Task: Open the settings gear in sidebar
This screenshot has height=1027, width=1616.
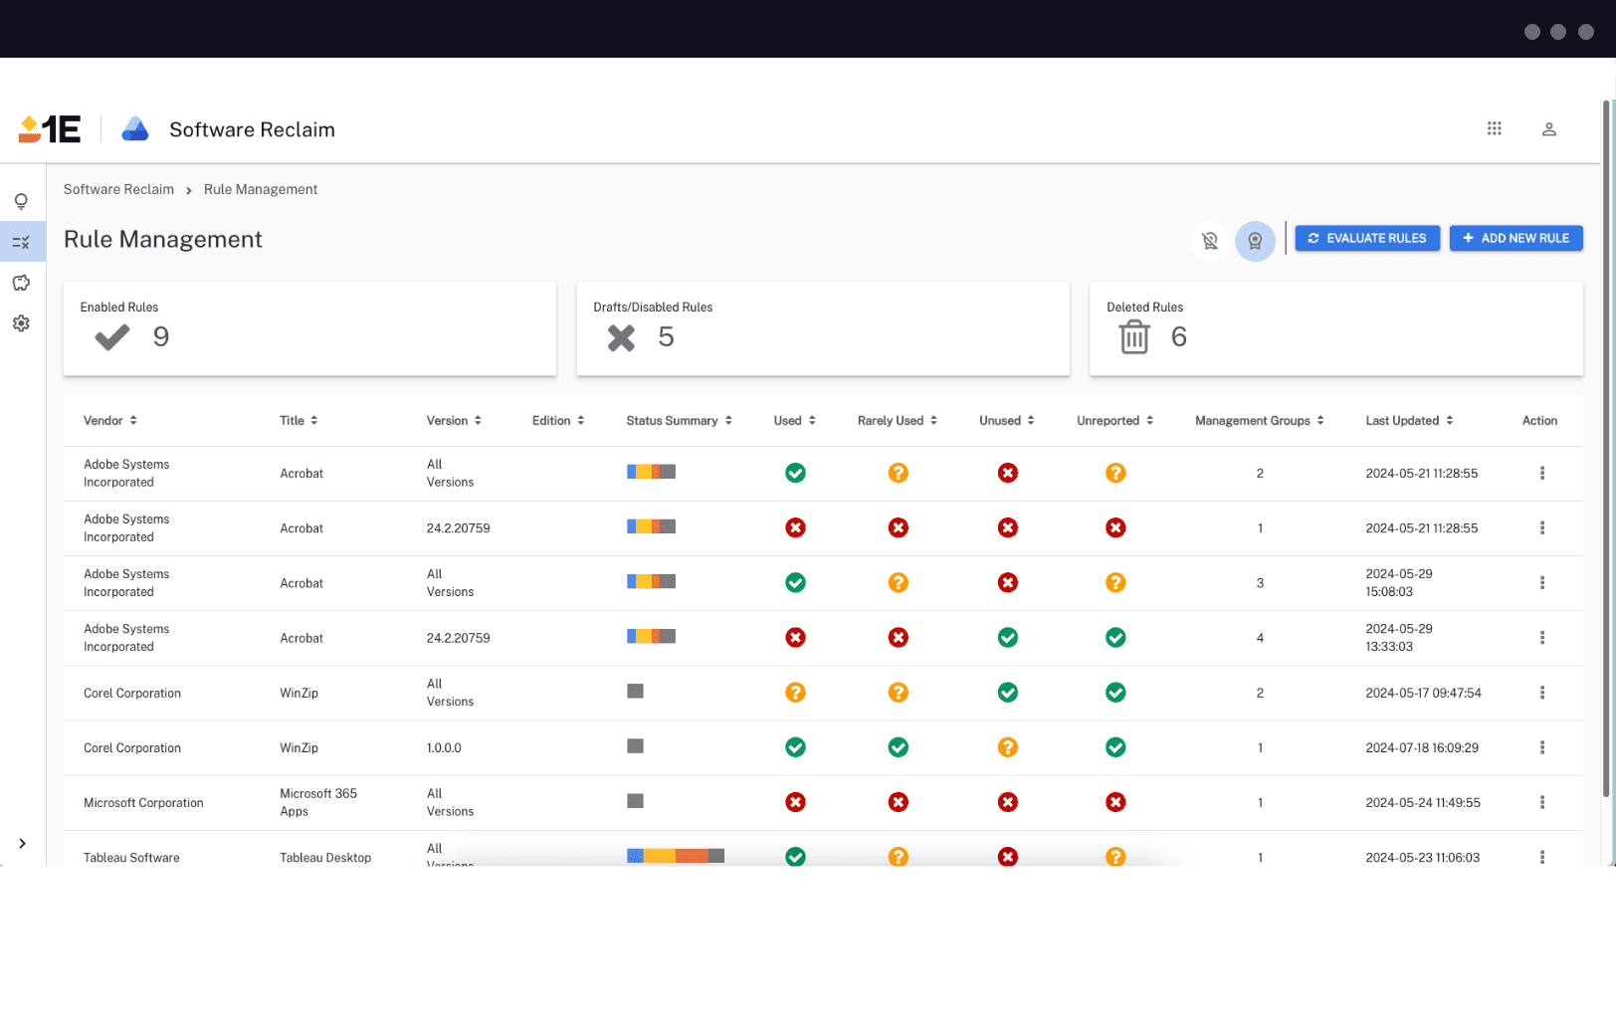Action: point(21,323)
